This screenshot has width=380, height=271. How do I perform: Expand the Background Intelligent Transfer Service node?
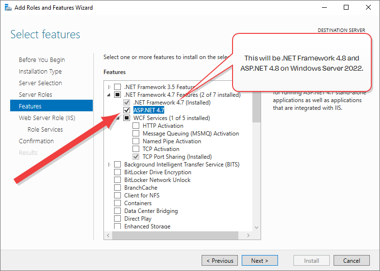109,165
